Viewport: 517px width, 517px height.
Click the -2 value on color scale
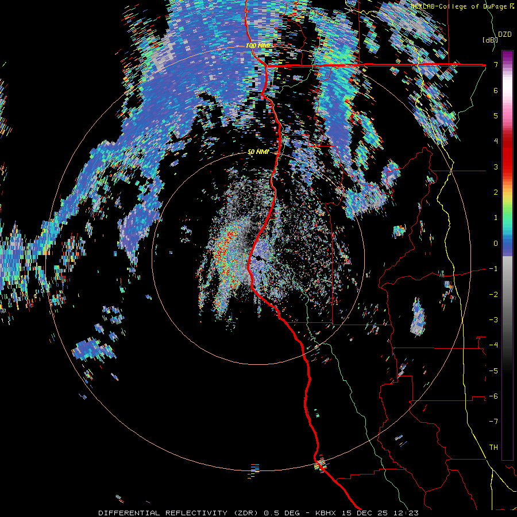point(493,295)
